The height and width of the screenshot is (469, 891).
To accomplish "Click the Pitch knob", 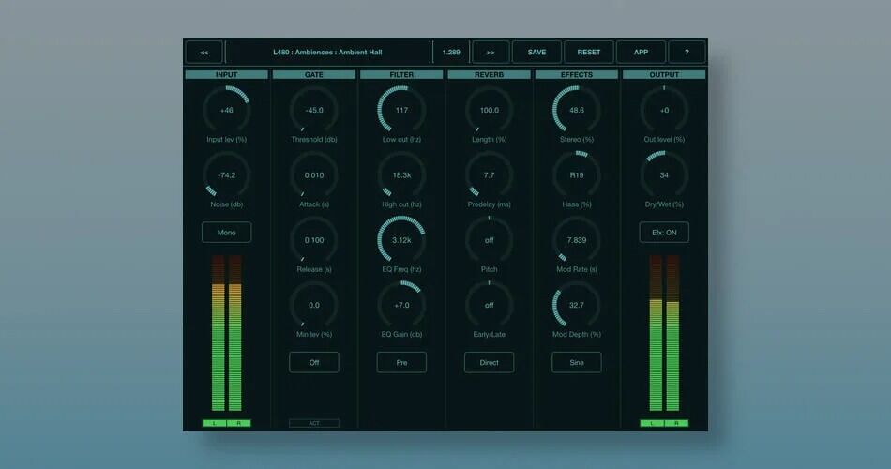I will click(x=489, y=240).
